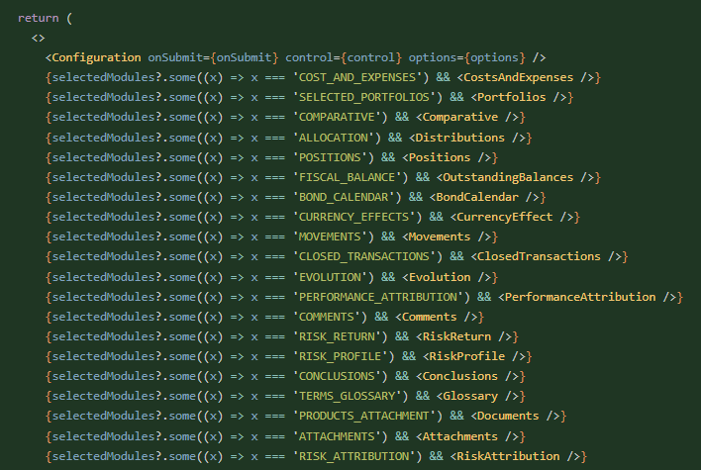Click the 'ALLOCATION' string literal

pos(333,138)
